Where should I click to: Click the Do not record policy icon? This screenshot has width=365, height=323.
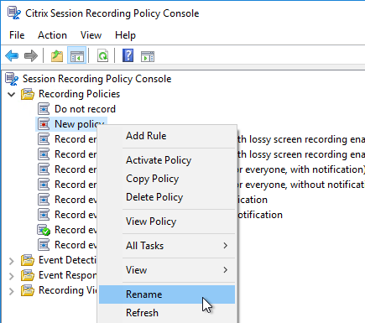pyautogui.click(x=44, y=109)
